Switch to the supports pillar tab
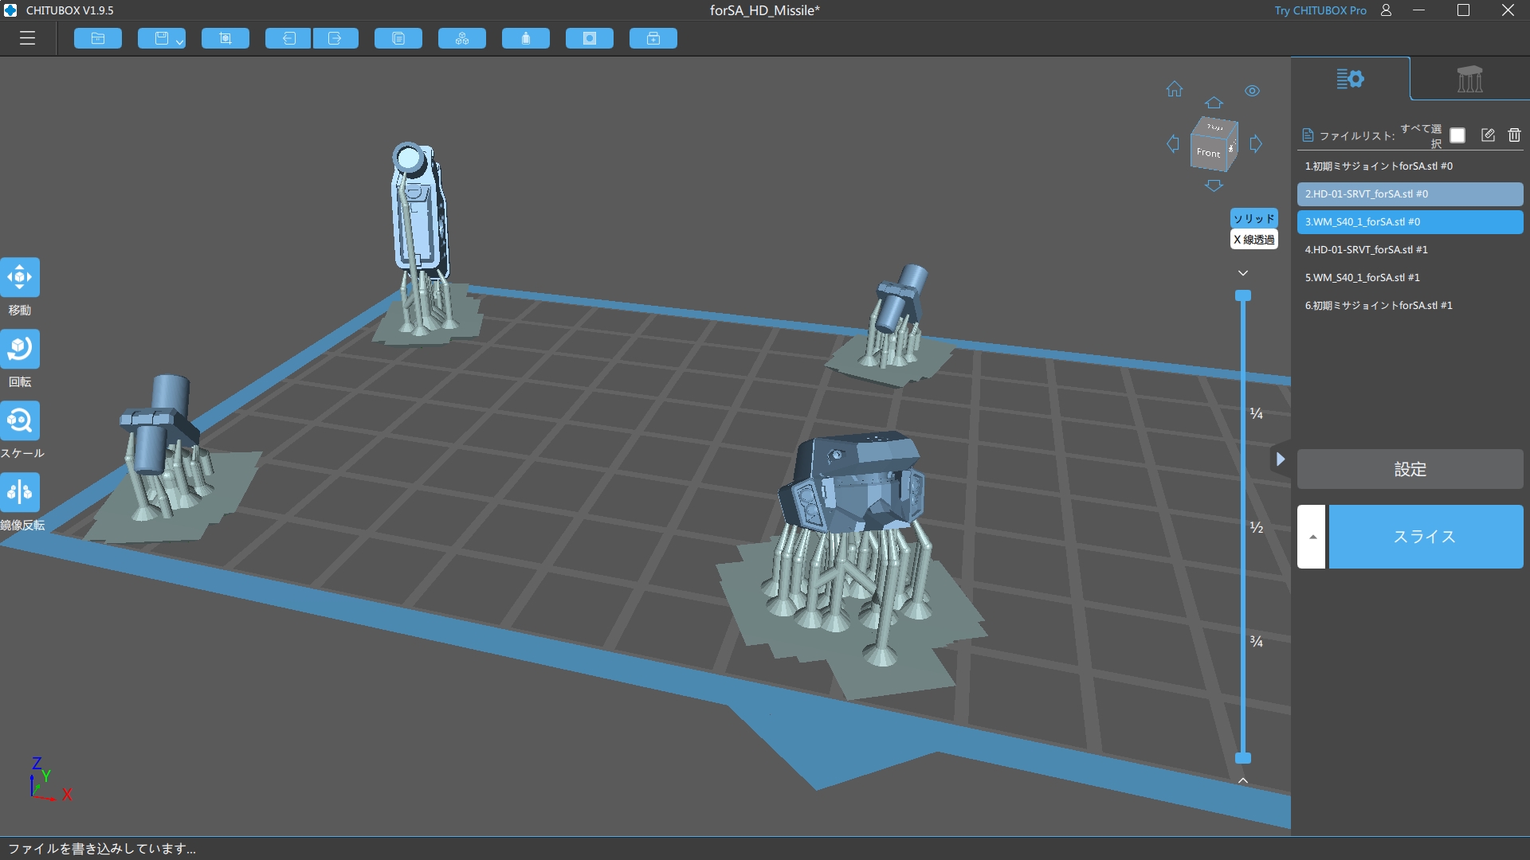Viewport: 1530px width, 860px height. click(1469, 79)
